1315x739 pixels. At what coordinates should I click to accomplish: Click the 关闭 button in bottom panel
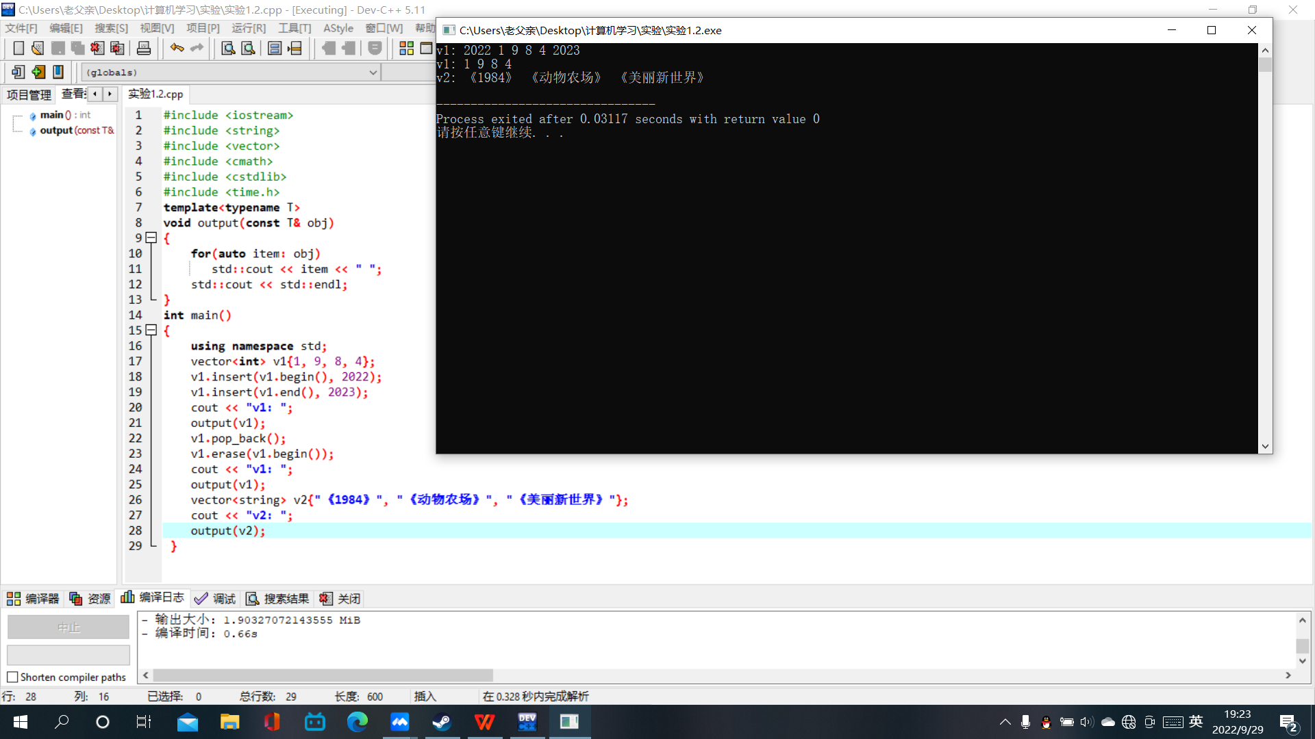(340, 599)
